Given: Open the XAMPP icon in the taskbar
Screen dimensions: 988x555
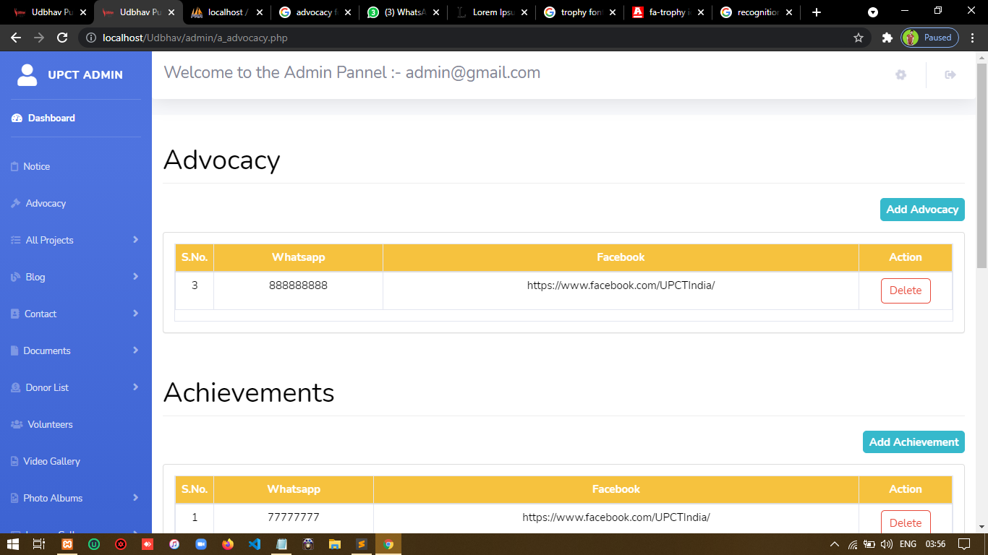Looking at the screenshot, I should [x=67, y=544].
